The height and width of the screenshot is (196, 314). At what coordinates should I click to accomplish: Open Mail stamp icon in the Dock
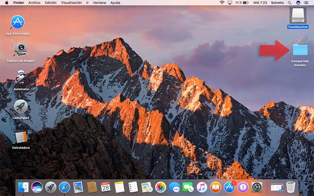coord(78,187)
